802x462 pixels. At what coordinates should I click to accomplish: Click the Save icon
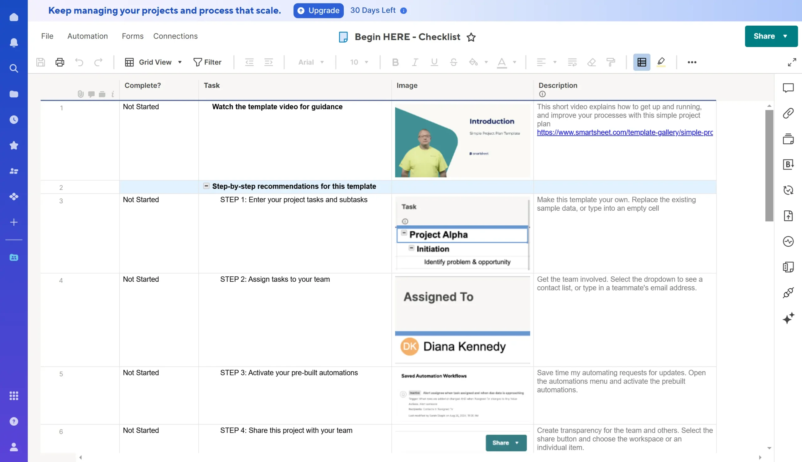40,62
